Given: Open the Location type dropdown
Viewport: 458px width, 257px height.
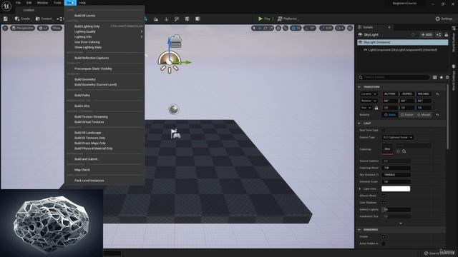Looking at the screenshot, I should pyautogui.click(x=369, y=94).
